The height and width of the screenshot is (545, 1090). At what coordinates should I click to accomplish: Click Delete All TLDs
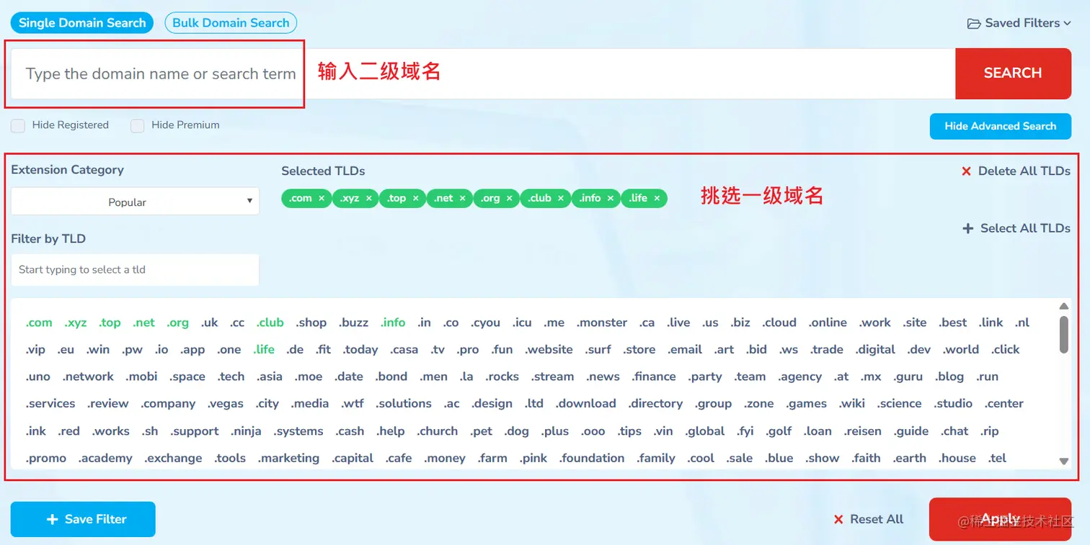tap(1016, 171)
